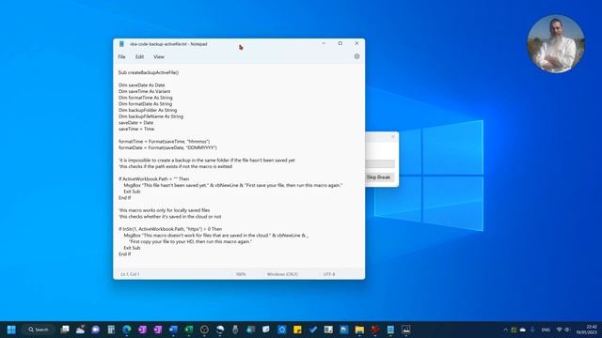Click the line 'Dim backupFileName As String'
This screenshot has height=338, width=602.
coord(150,116)
